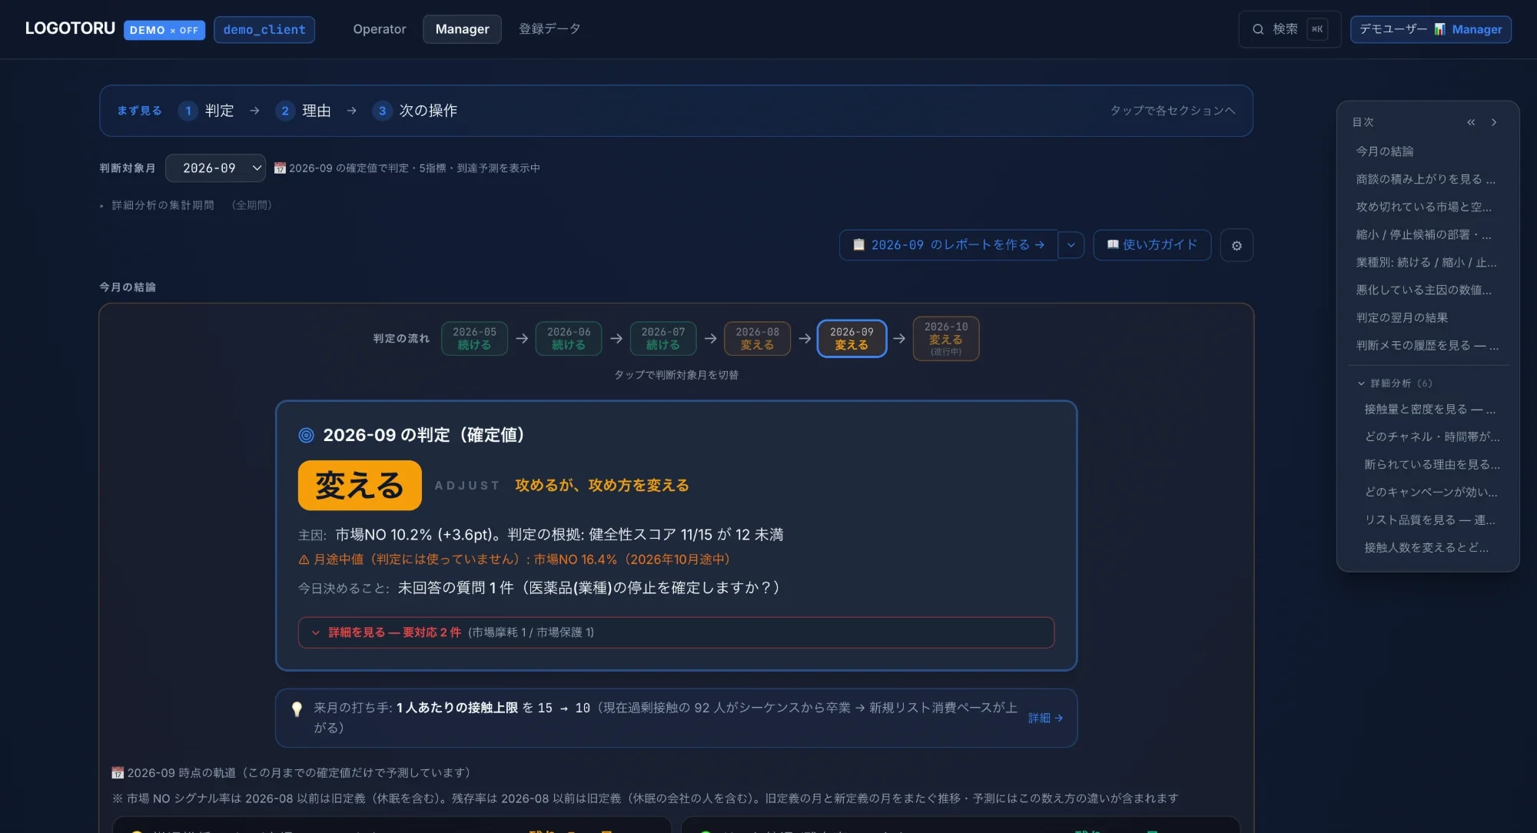This screenshot has width=1537, height=833.
Task: Go to 接触量と密度を見る in 目次
Action: point(1430,409)
